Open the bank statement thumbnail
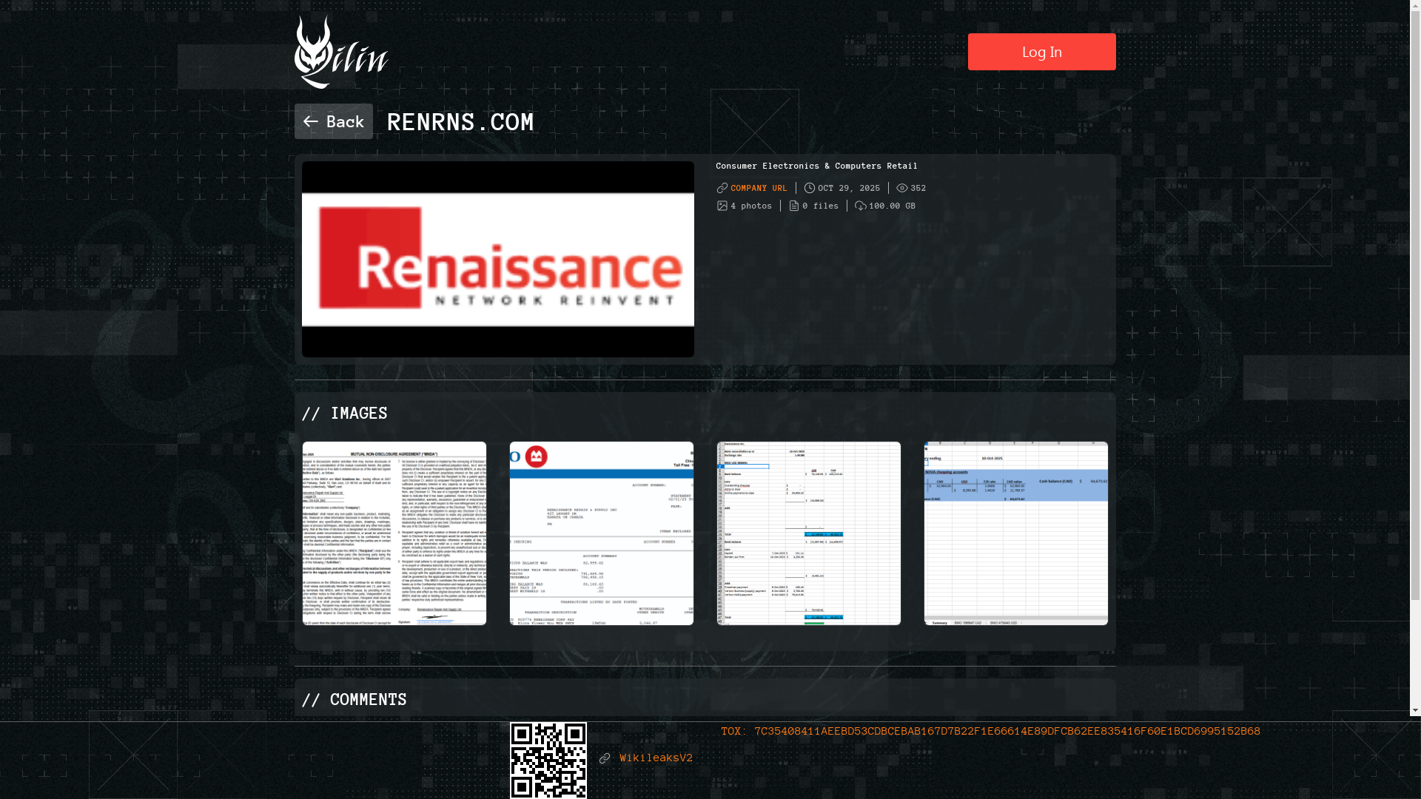Viewport: 1421px width, 799px height. click(x=602, y=533)
